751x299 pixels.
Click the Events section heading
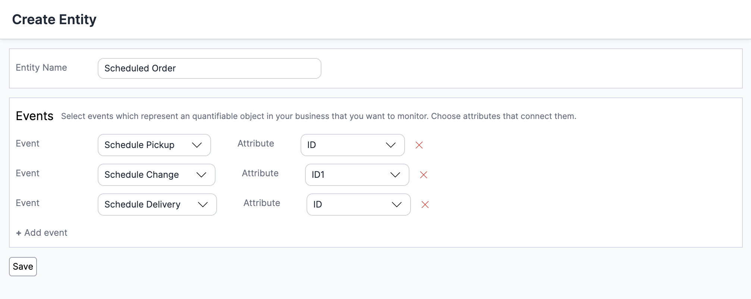[x=35, y=116]
